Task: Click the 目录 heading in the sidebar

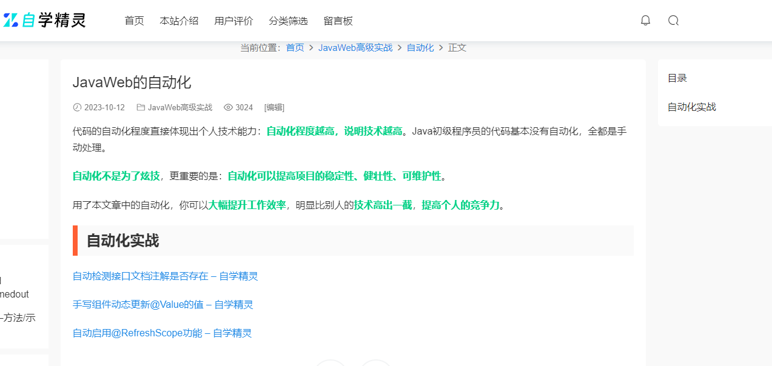Action: [677, 78]
